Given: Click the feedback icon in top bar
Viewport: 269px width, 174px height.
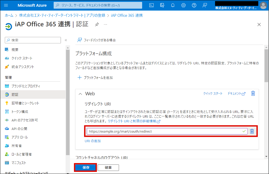Looking at the screenshot, I should tap(205, 5).
